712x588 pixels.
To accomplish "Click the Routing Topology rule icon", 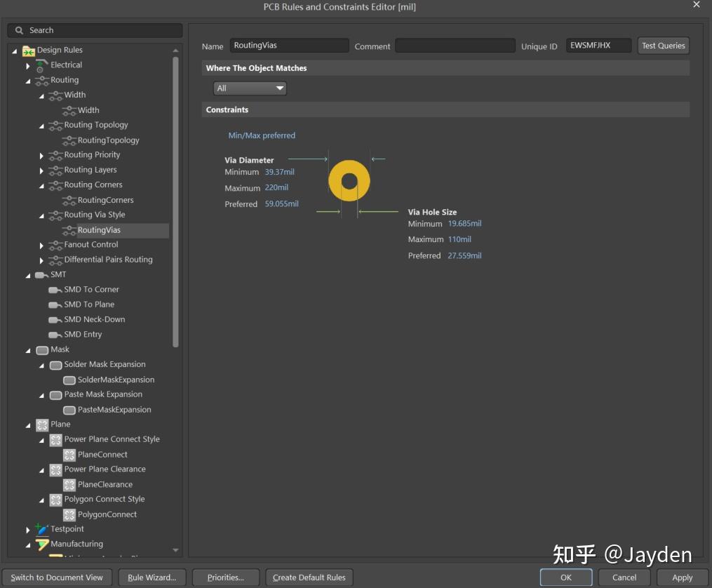I will [55, 126].
